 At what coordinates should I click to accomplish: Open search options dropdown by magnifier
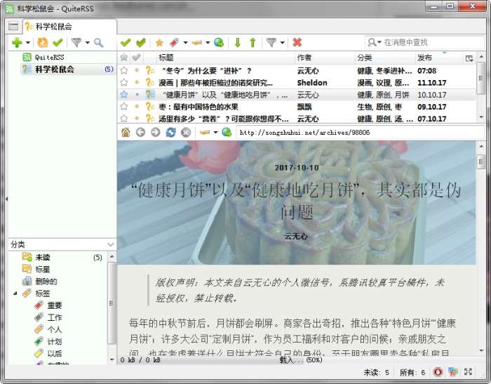(375, 42)
